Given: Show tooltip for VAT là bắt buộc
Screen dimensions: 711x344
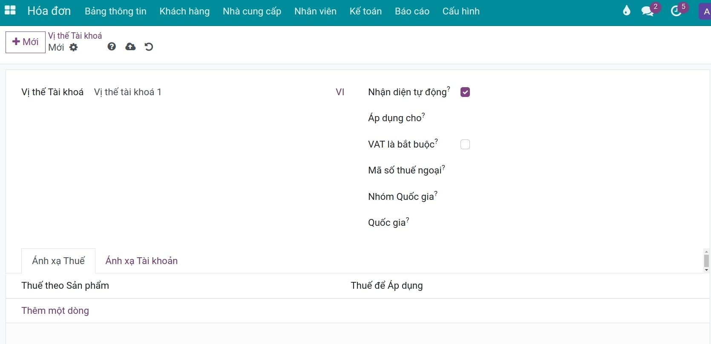Looking at the screenshot, I should pyautogui.click(x=436, y=141).
